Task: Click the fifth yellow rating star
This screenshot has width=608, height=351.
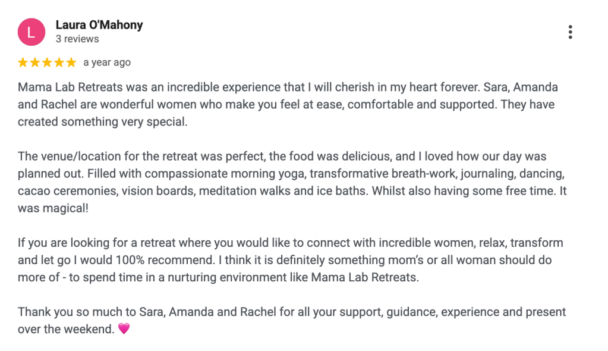Action: (71, 62)
